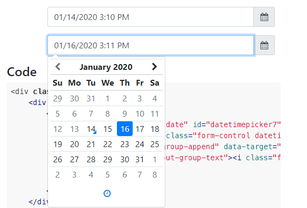
Task: Pick January 14 in the calendar
Action: tap(91, 129)
